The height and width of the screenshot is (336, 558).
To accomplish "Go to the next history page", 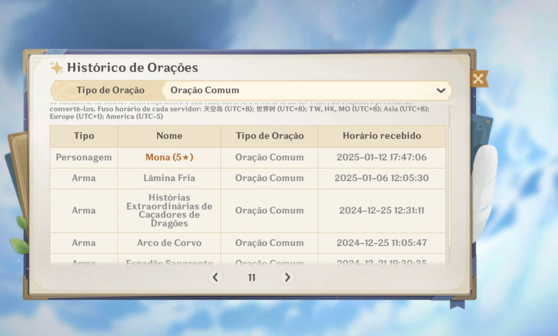I will (x=287, y=277).
